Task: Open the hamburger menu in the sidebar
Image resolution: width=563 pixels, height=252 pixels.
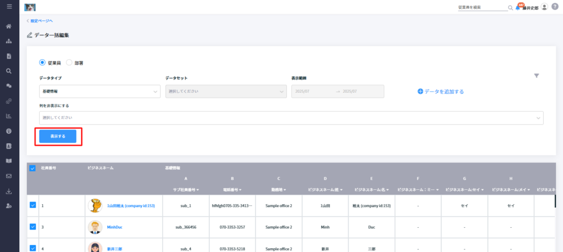Action: click(9, 7)
